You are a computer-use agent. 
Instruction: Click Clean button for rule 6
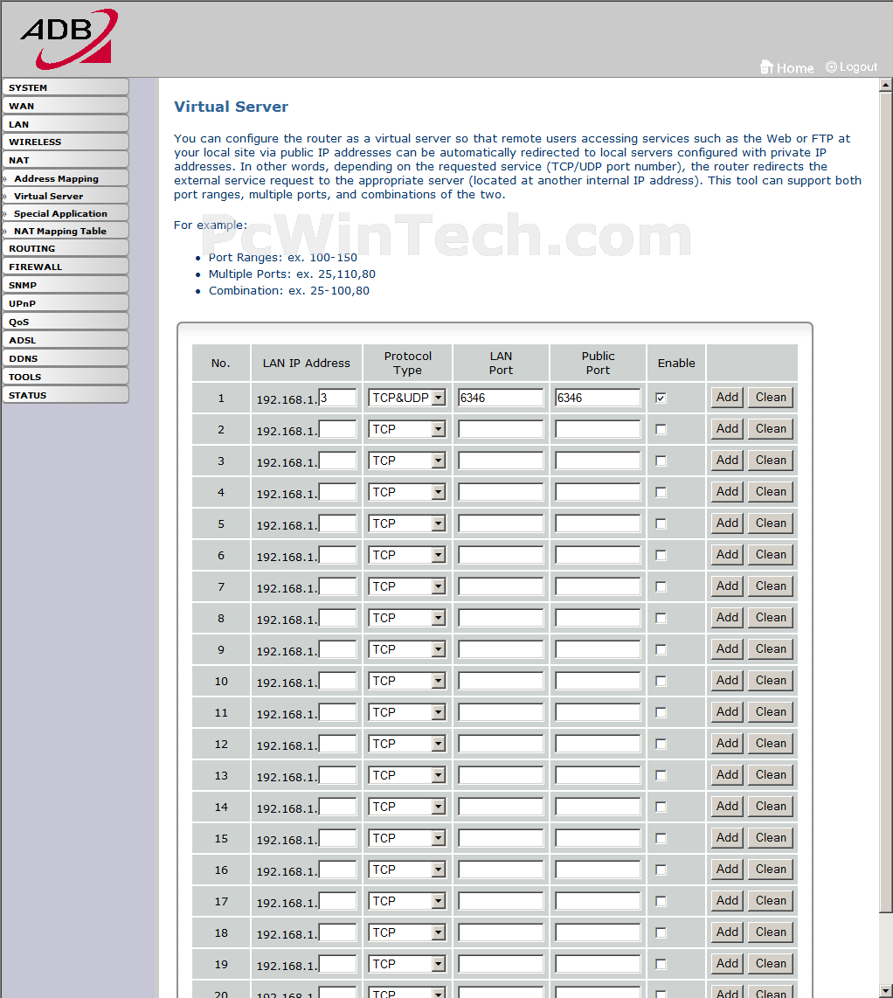coord(771,554)
